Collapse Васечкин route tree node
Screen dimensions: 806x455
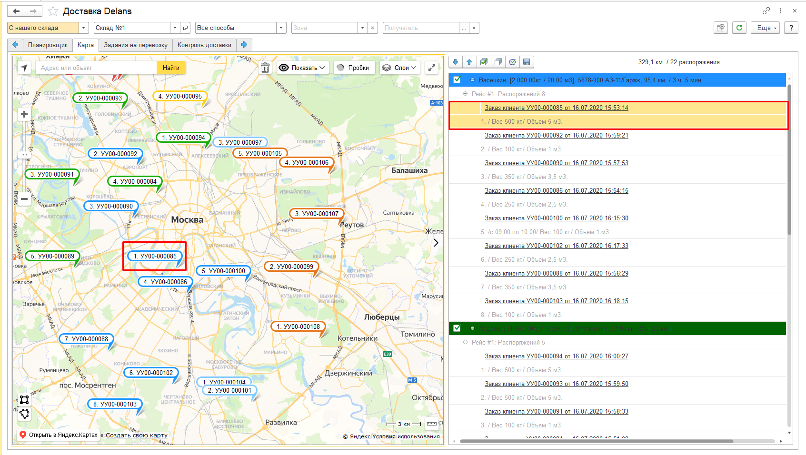click(x=472, y=80)
